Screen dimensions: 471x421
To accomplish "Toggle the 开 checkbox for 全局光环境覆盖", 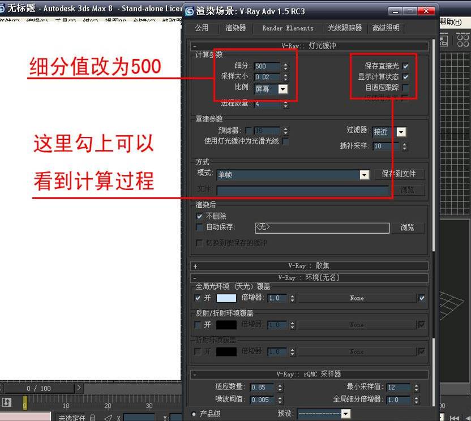I will 198,298.
